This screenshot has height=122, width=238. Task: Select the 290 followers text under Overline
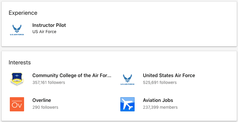click(x=45, y=107)
